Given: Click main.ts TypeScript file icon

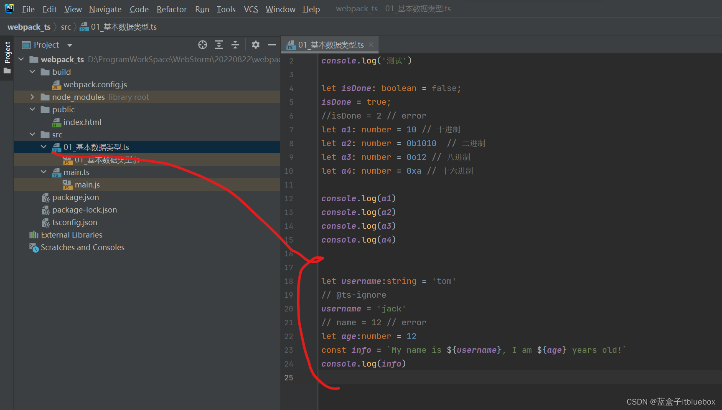Looking at the screenshot, I should point(56,172).
